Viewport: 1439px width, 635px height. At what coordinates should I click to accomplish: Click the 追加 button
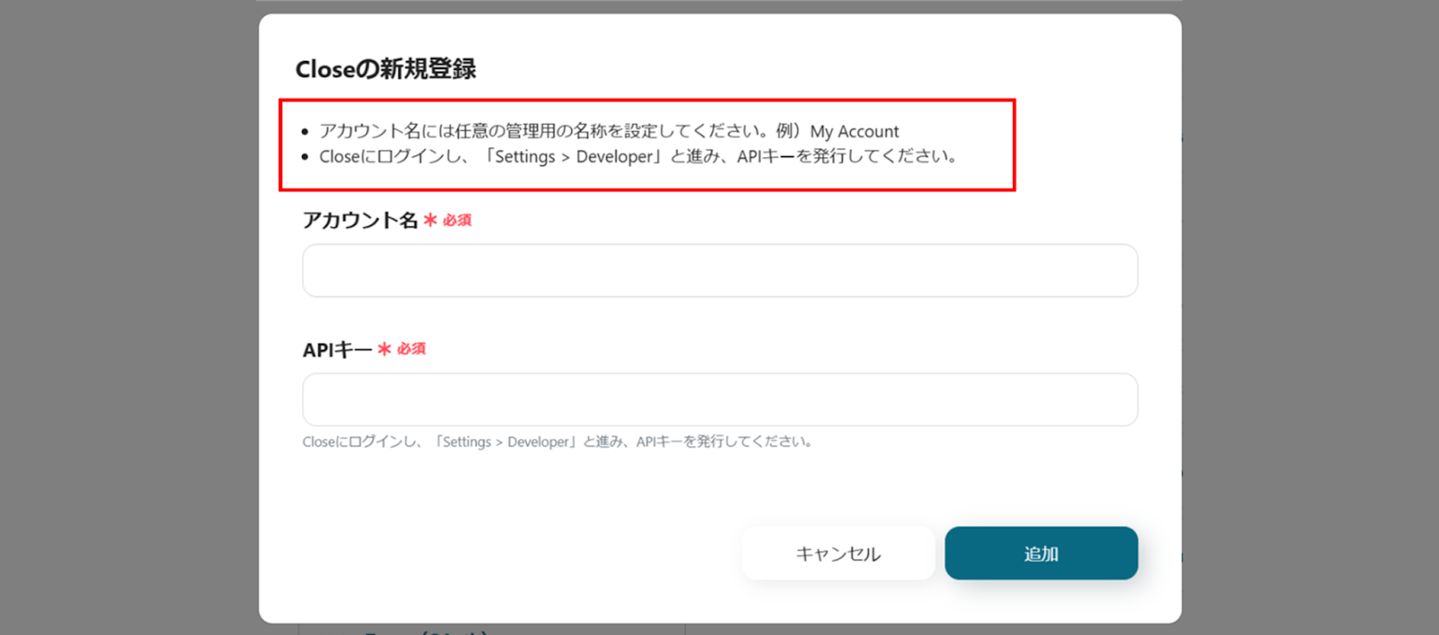point(1041,553)
